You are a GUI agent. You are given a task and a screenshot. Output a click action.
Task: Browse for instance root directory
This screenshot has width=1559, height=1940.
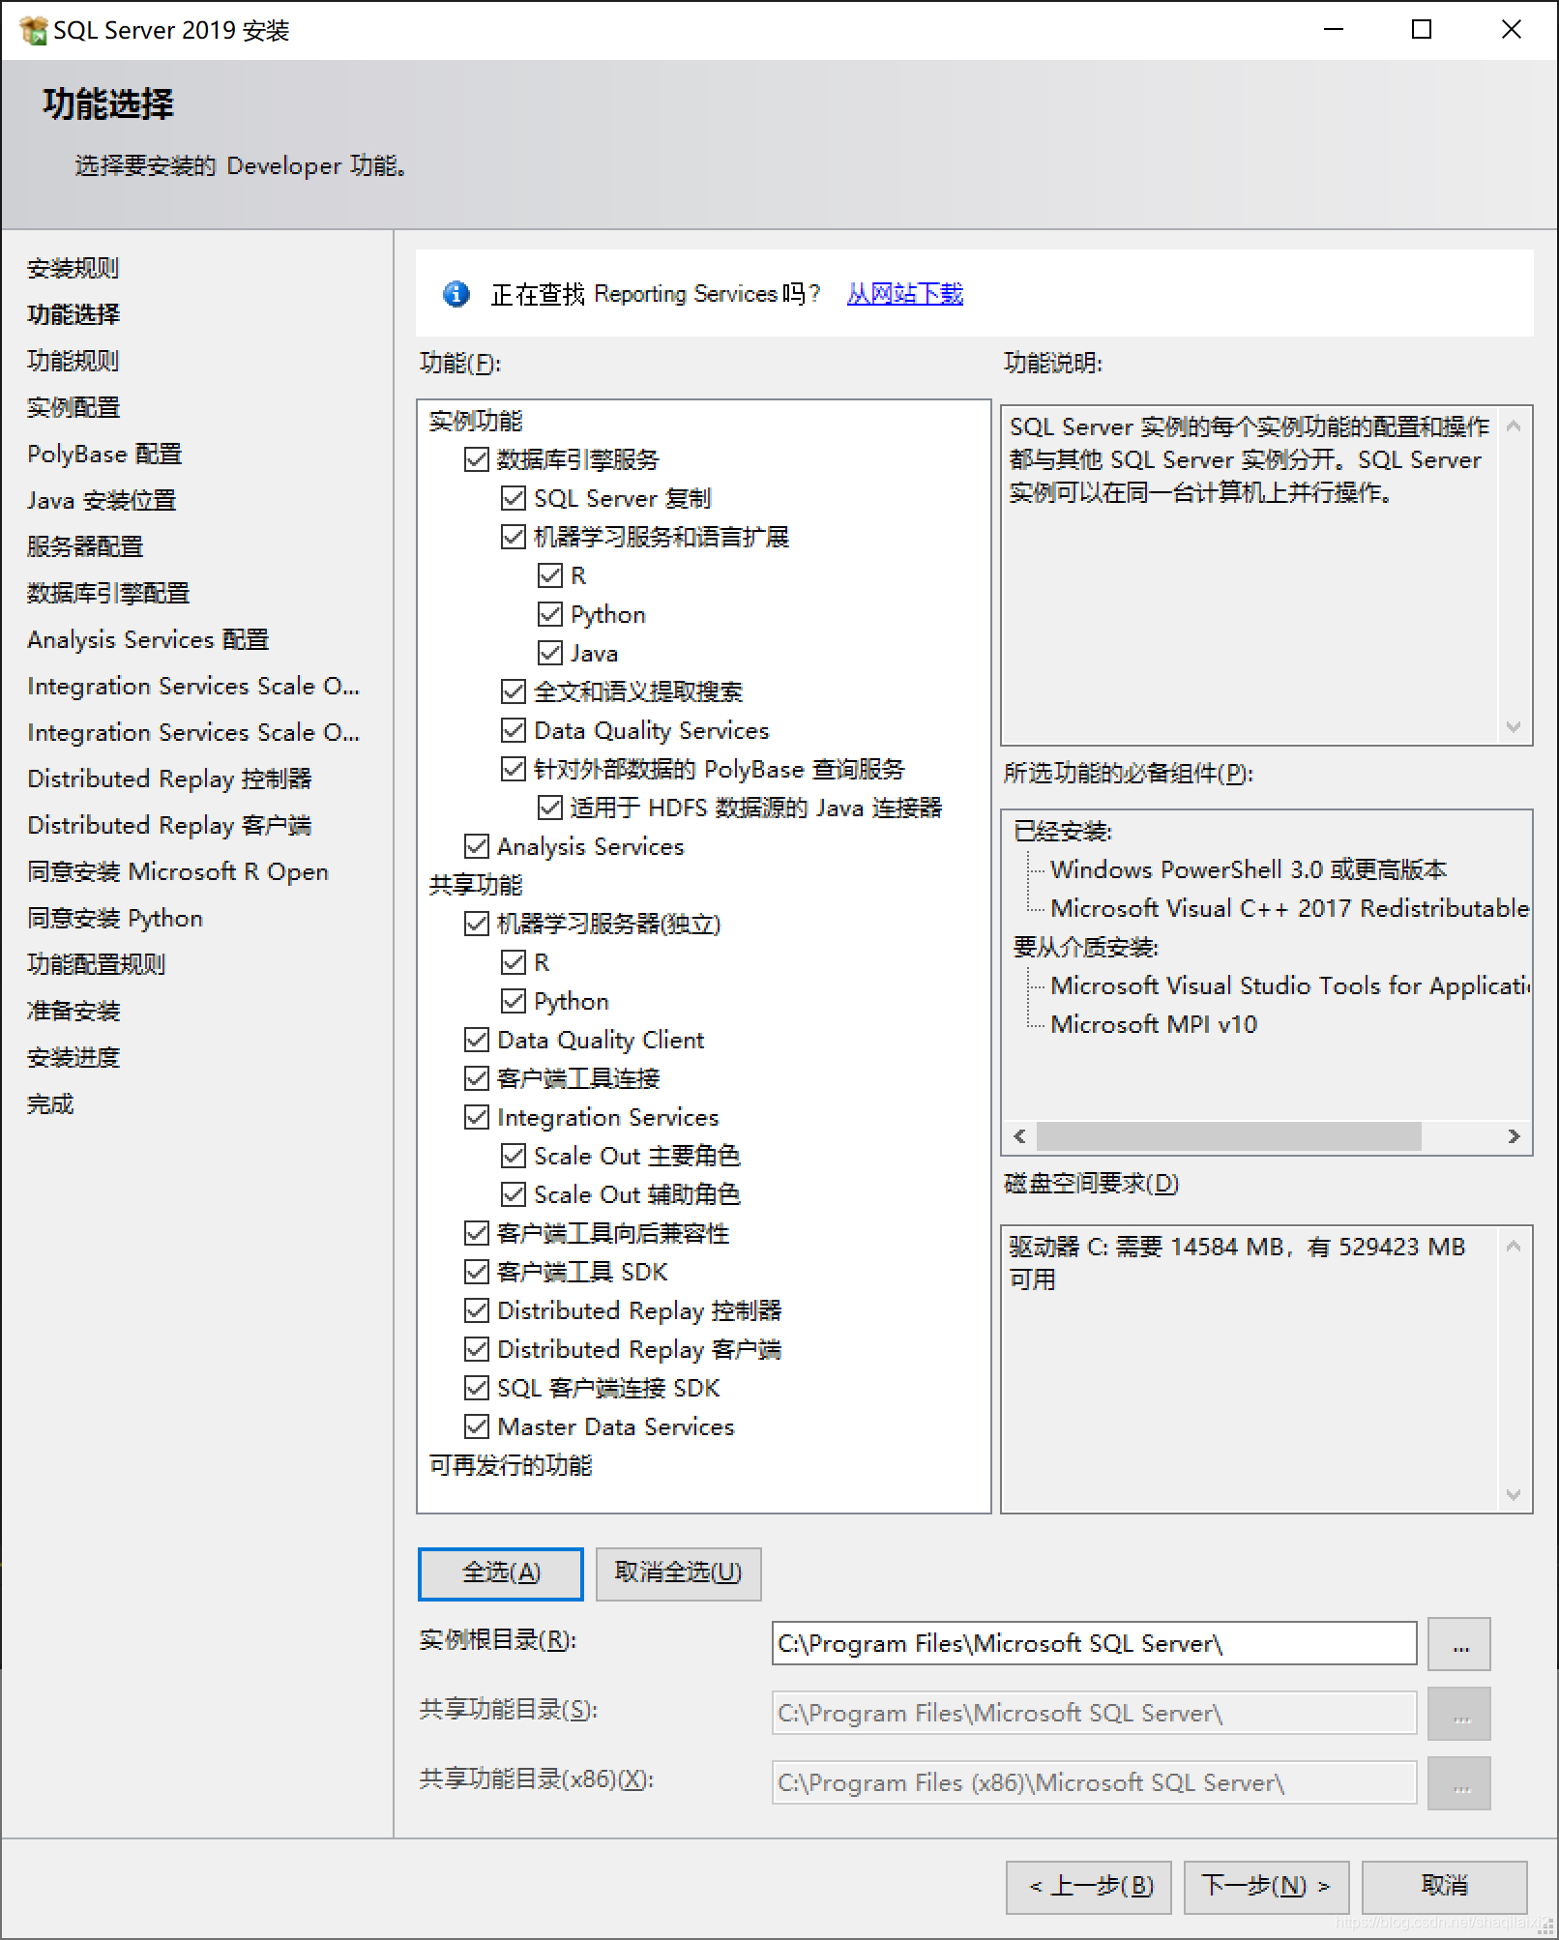point(1459,1643)
